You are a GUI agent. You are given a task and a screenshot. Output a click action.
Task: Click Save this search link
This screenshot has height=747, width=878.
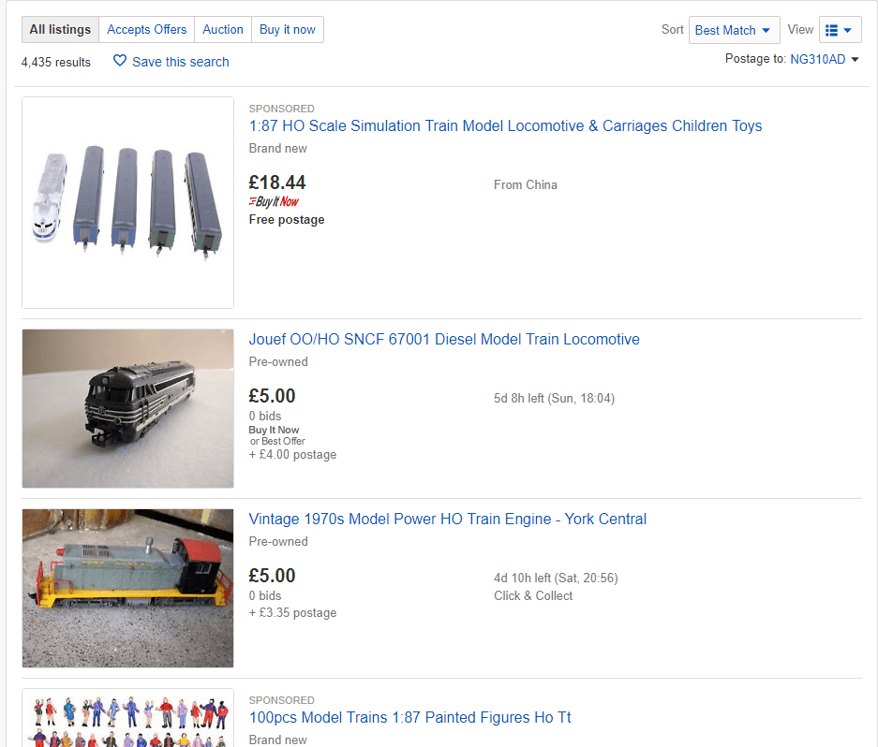coord(180,62)
